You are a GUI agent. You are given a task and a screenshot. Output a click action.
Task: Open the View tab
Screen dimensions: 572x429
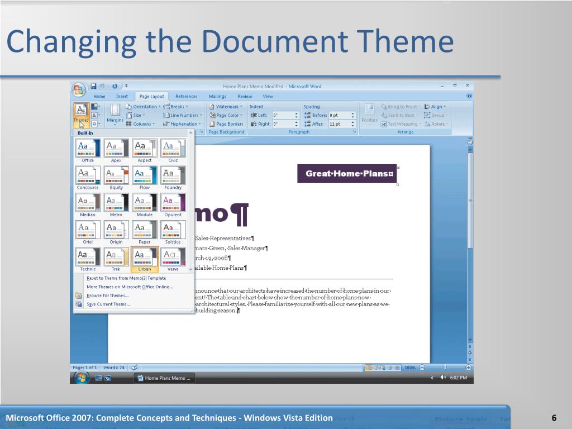[x=268, y=96]
